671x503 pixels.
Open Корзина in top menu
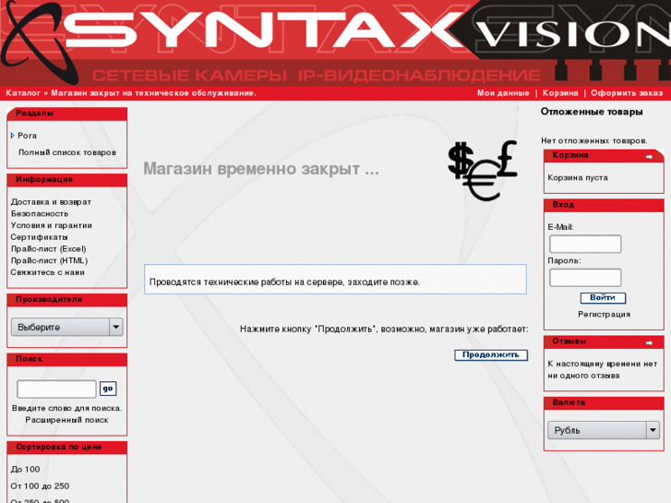pos(560,93)
